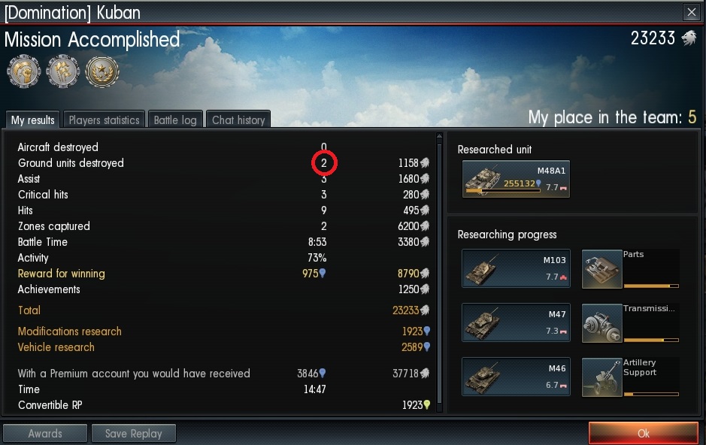Click the results list vertical scrollbar

pyautogui.click(x=439, y=273)
